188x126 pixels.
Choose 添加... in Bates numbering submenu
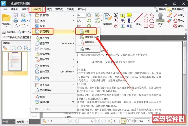pyautogui.click(x=88, y=31)
